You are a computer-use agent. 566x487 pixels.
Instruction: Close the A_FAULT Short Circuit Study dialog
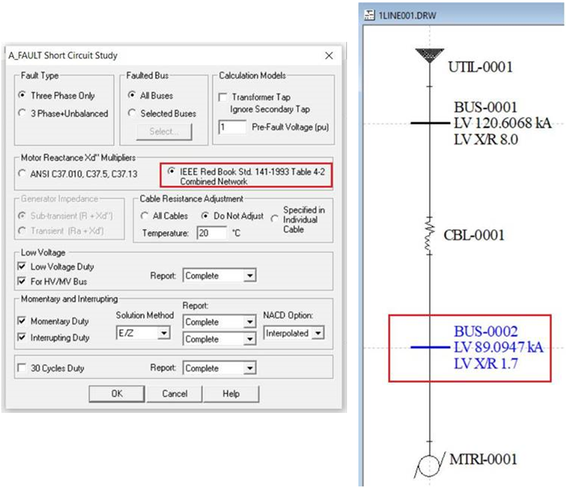pos(328,56)
